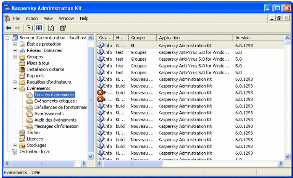This screenshot has width=293, height=178.
Task: Open the View menu
Action: [48, 18]
